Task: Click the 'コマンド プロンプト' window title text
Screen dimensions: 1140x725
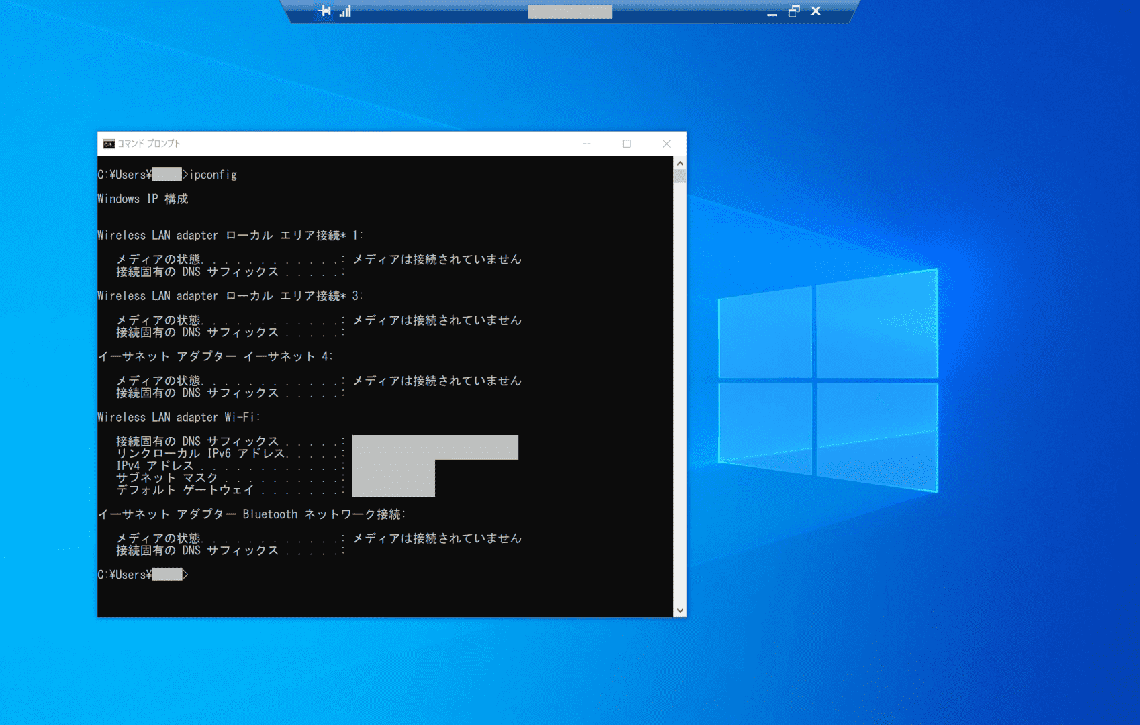Action: click(149, 144)
